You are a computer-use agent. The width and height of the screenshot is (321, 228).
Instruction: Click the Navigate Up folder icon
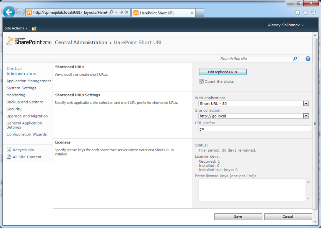(x=34, y=28)
